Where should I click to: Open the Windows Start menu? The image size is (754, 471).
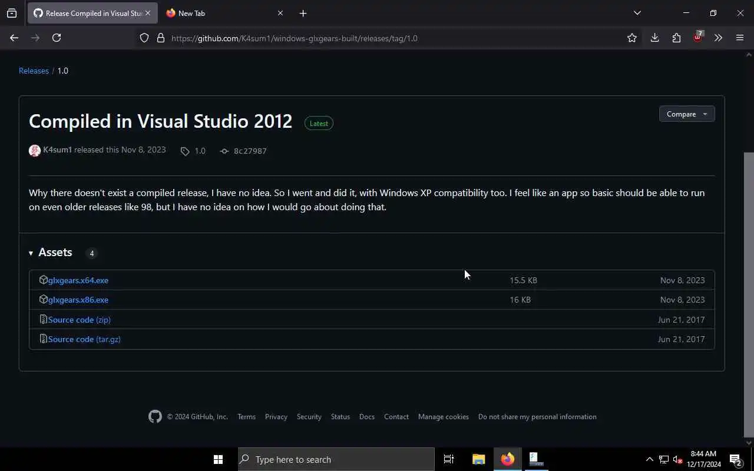tap(218, 459)
